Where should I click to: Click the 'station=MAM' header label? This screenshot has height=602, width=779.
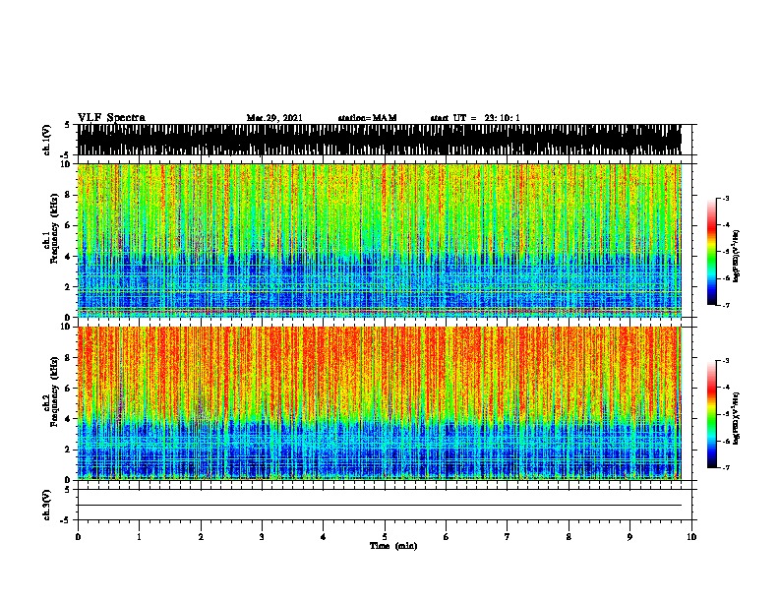point(367,118)
